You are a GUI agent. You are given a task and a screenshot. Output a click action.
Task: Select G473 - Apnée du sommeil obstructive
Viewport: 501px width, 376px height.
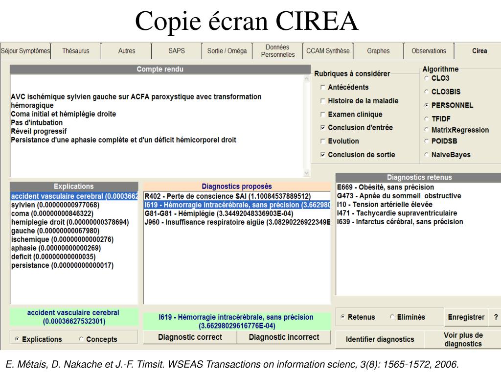[x=419, y=196]
